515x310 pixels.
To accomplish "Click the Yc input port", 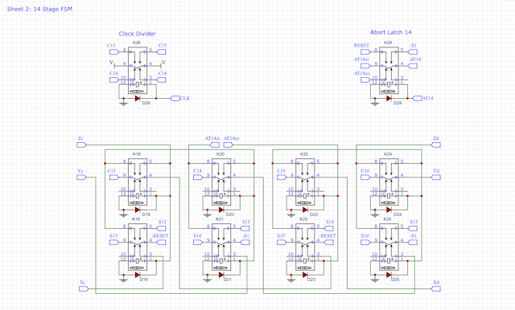I will click(81, 177).
